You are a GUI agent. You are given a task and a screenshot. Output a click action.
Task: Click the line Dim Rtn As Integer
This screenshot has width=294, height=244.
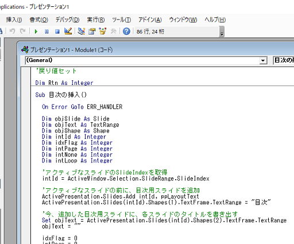click(64, 83)
